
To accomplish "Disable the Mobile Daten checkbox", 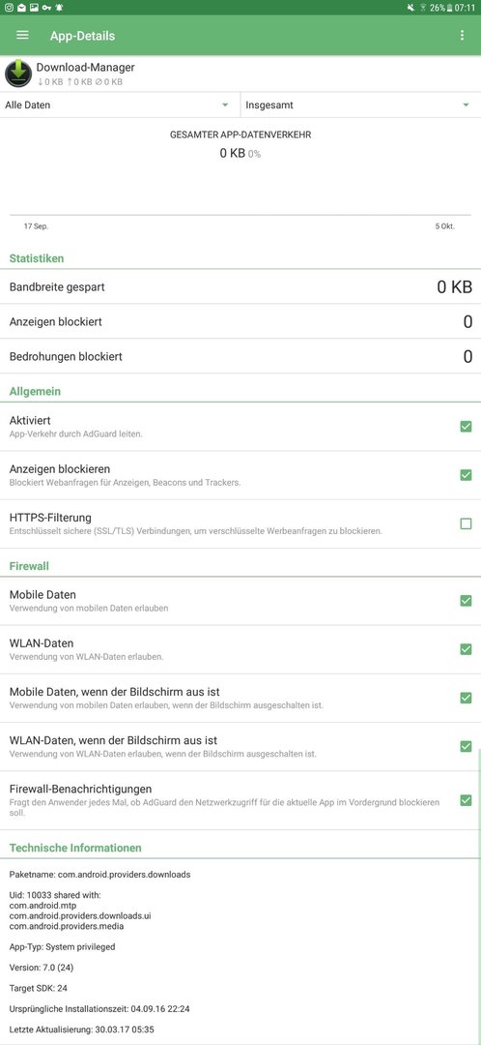I will point(466,601).
